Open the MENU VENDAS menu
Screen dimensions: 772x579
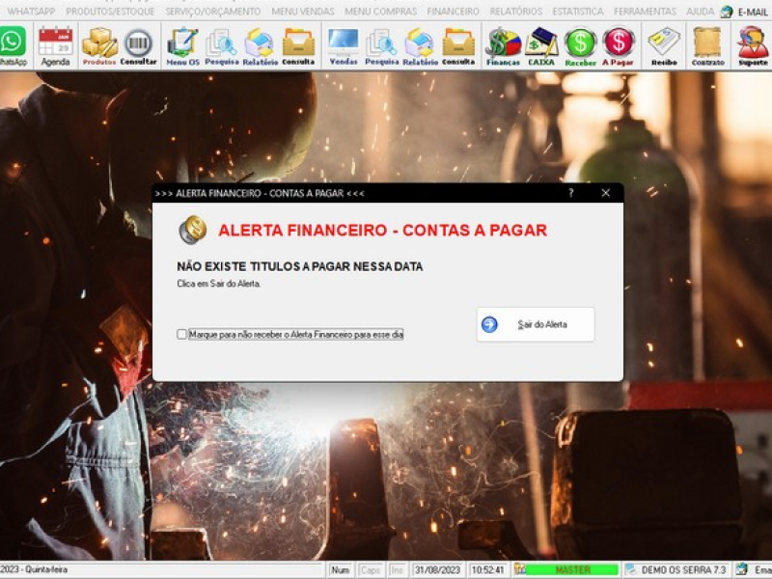point(303,11)
